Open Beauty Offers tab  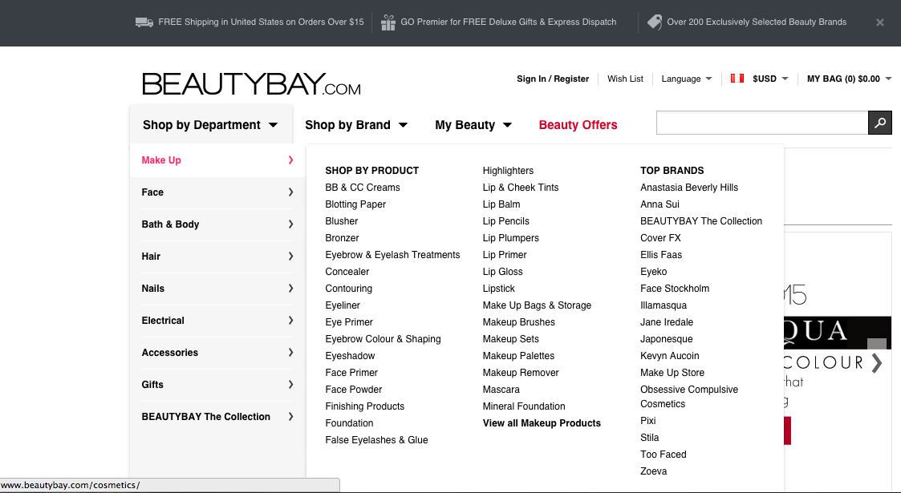578,124
